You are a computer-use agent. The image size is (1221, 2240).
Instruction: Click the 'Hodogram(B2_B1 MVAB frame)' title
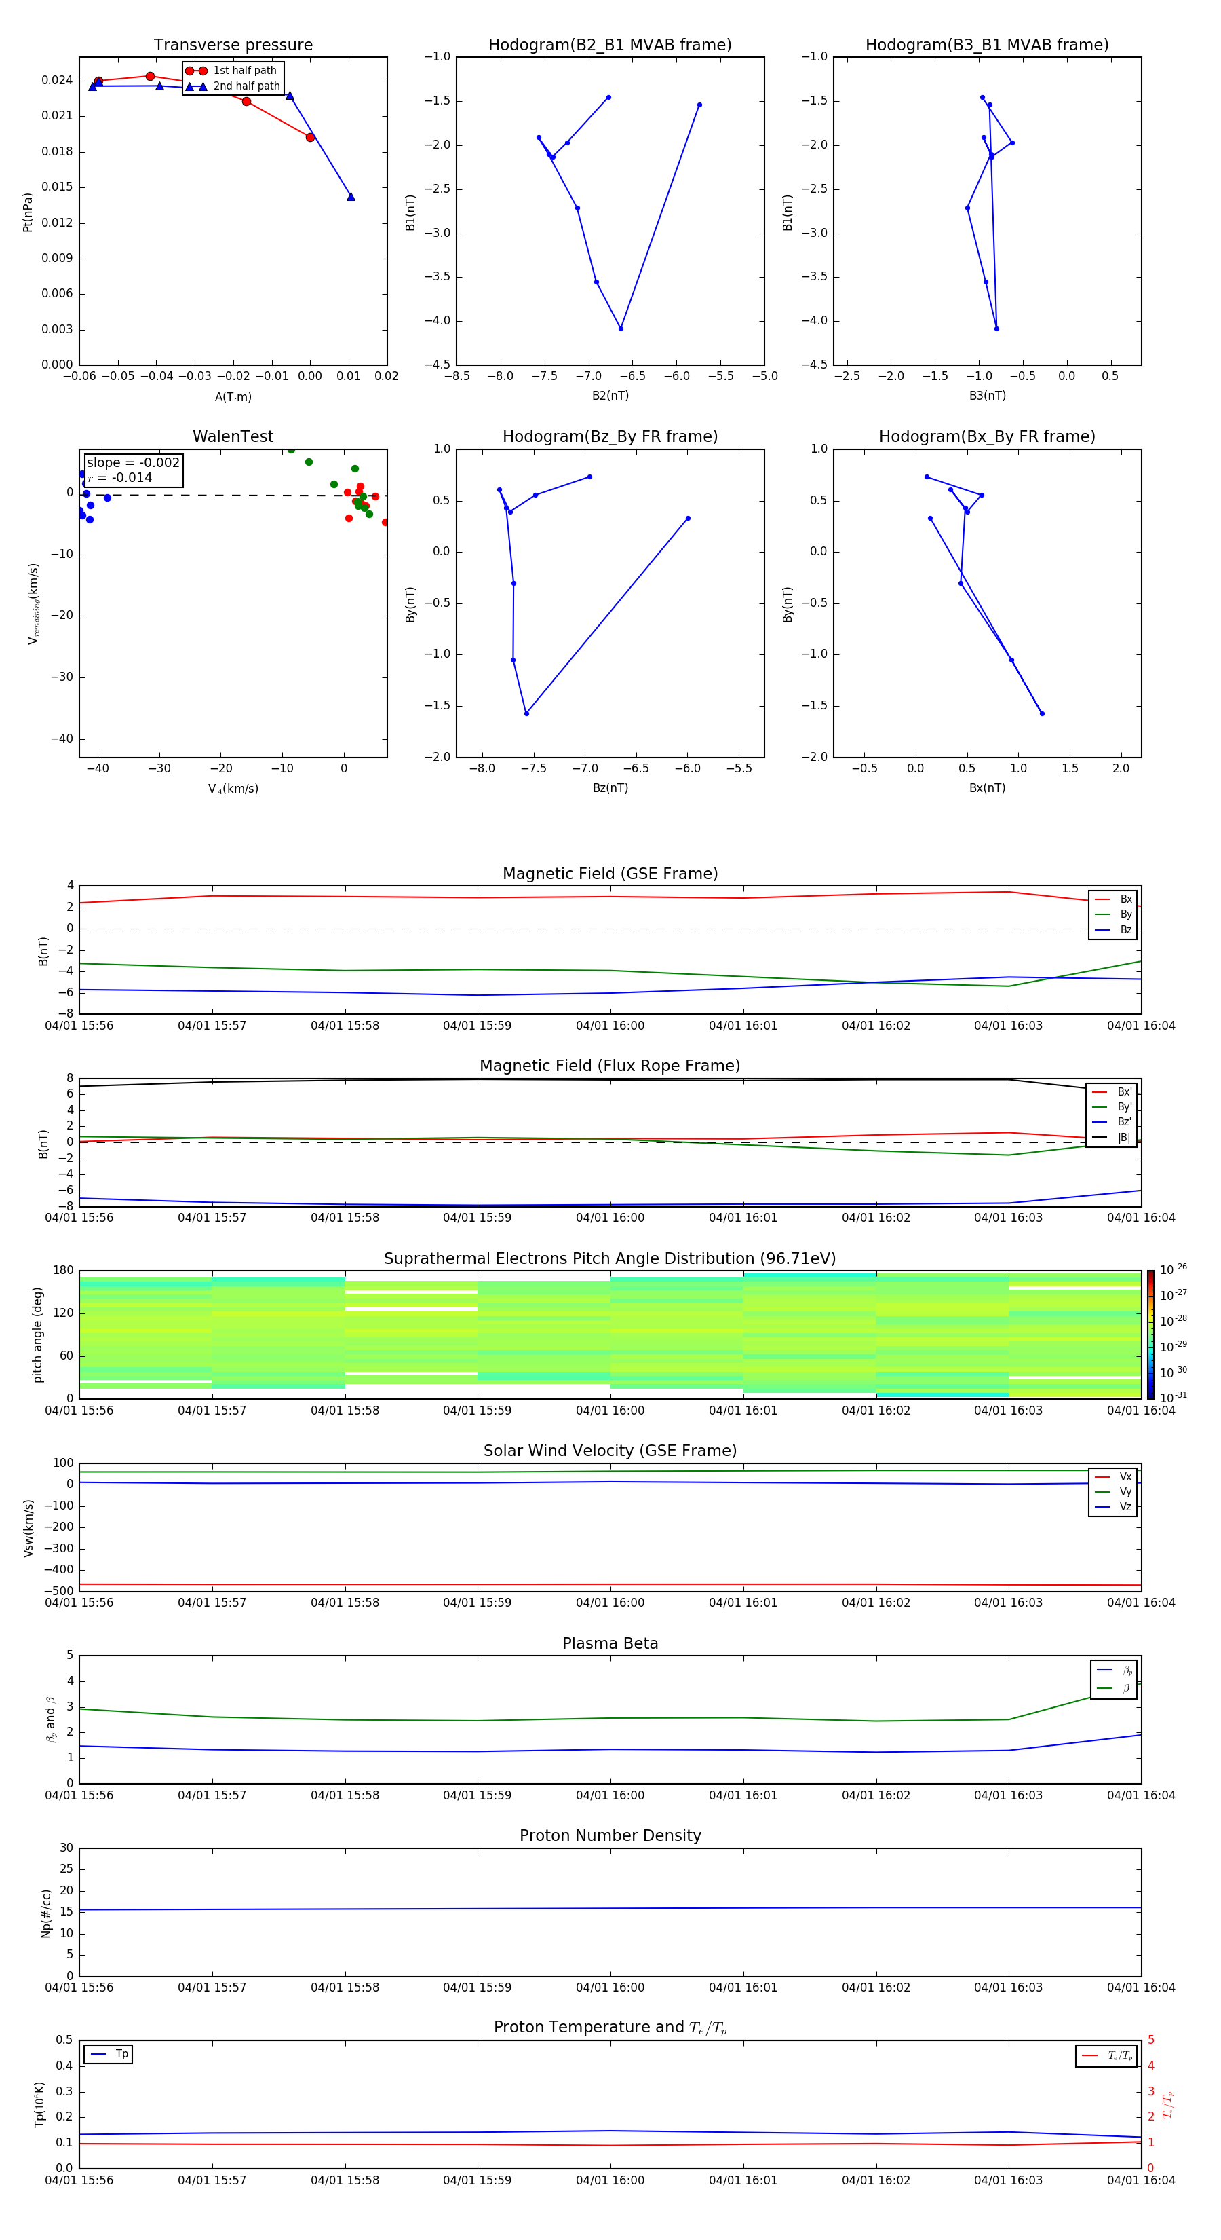pos(610,45)
